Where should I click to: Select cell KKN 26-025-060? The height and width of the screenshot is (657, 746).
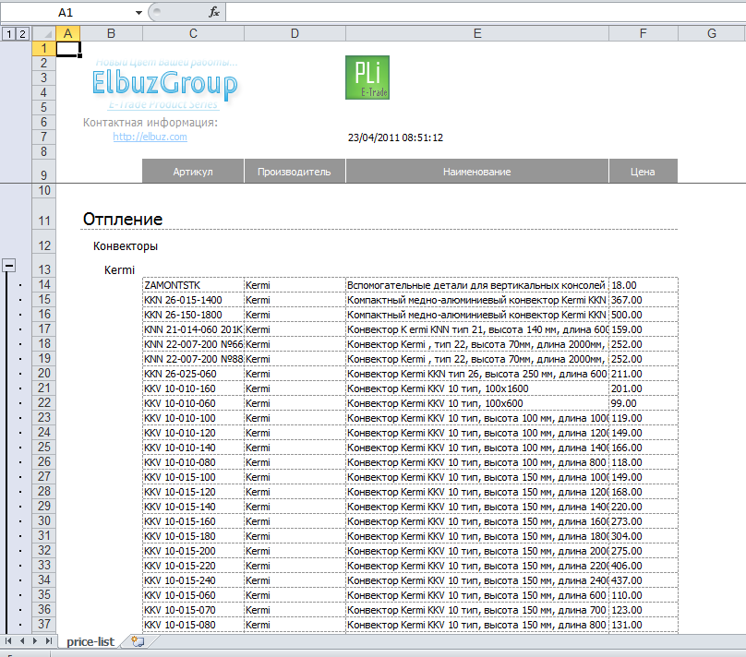(x=193, y=374)
